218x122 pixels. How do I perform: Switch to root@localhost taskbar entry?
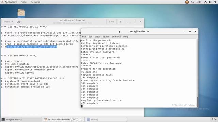tap(21, 119)
